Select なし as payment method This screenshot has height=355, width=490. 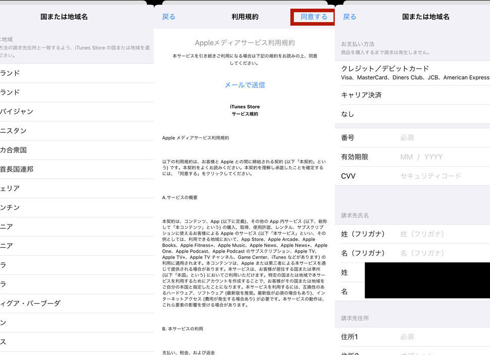[x=412, y=114]
